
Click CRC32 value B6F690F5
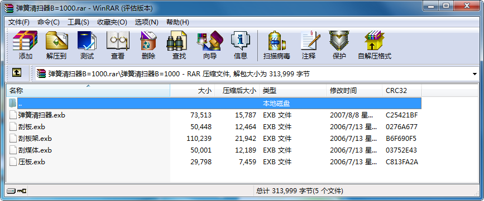pos(401,139)
